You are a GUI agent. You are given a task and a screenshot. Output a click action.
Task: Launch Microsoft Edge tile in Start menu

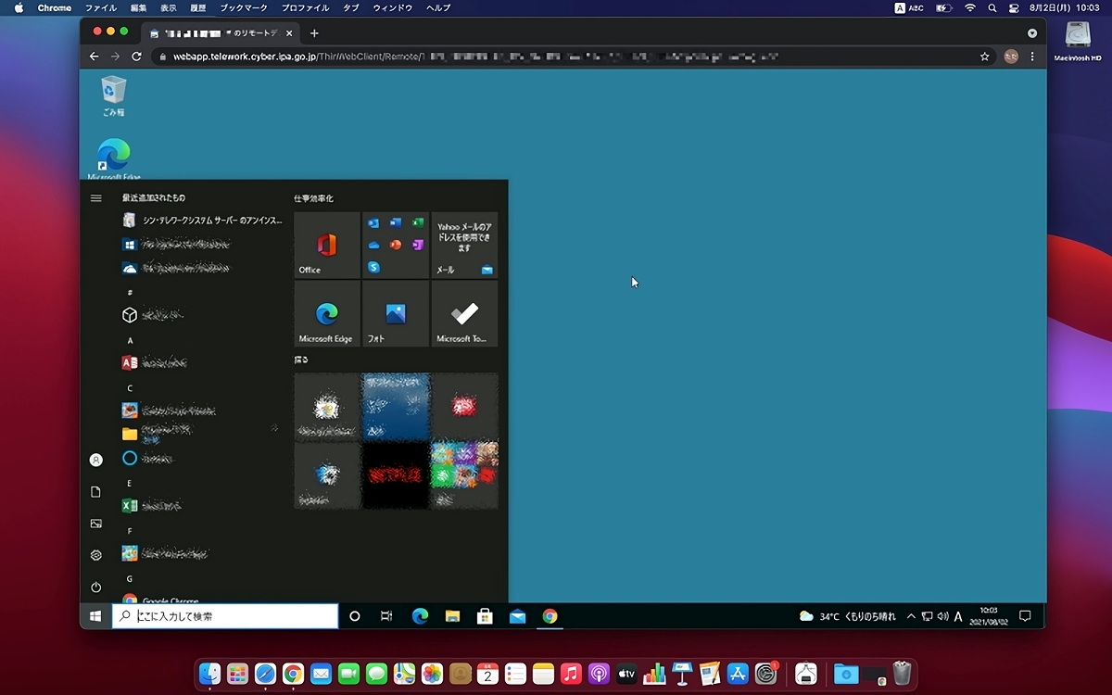tap(326, 314)
